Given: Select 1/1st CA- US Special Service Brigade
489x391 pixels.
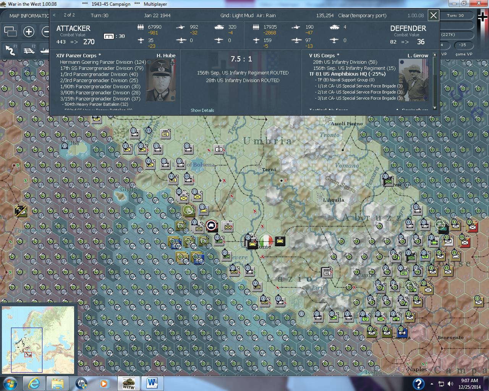Looking at the screenshot, I should [359, 86].
